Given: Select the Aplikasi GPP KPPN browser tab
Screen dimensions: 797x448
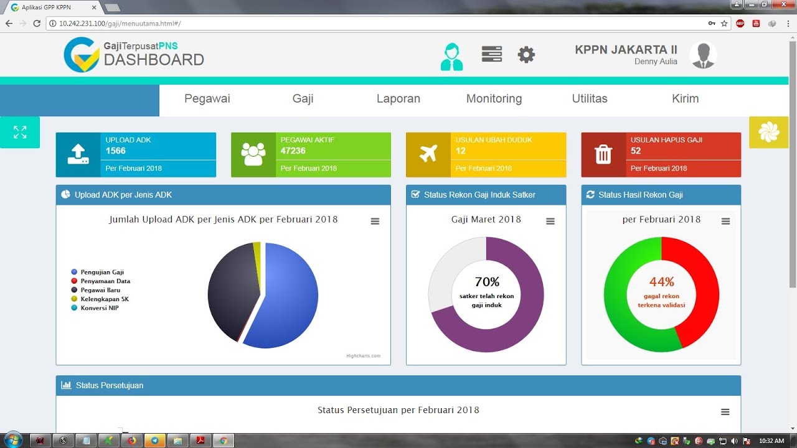Looking at the screenshot, I should (x=54, y=7).
